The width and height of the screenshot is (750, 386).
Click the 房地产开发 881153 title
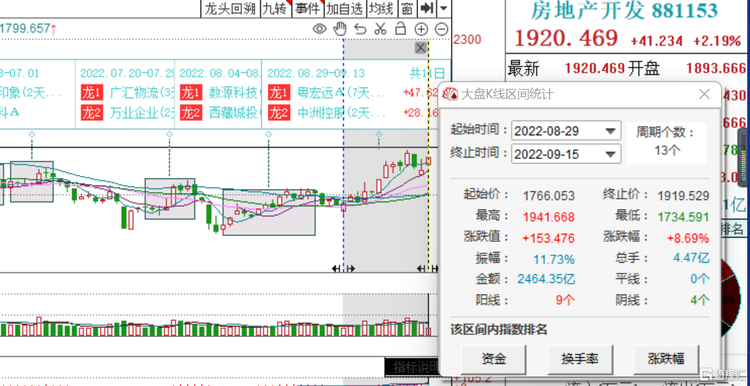pyautogui.click(x=624, y=11)
